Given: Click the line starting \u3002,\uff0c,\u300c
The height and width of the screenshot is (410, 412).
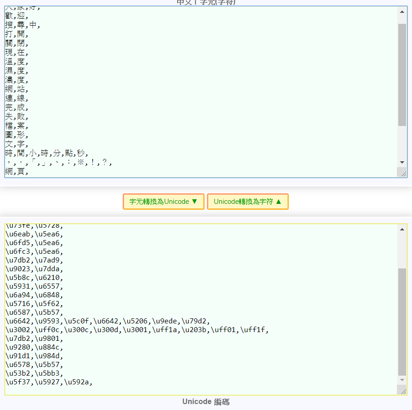Looking at the screenshot, I should pyautogui.click(x=137, y=330).
